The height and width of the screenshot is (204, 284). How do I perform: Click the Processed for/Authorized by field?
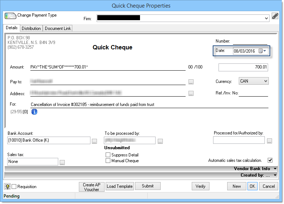point(239,140)
